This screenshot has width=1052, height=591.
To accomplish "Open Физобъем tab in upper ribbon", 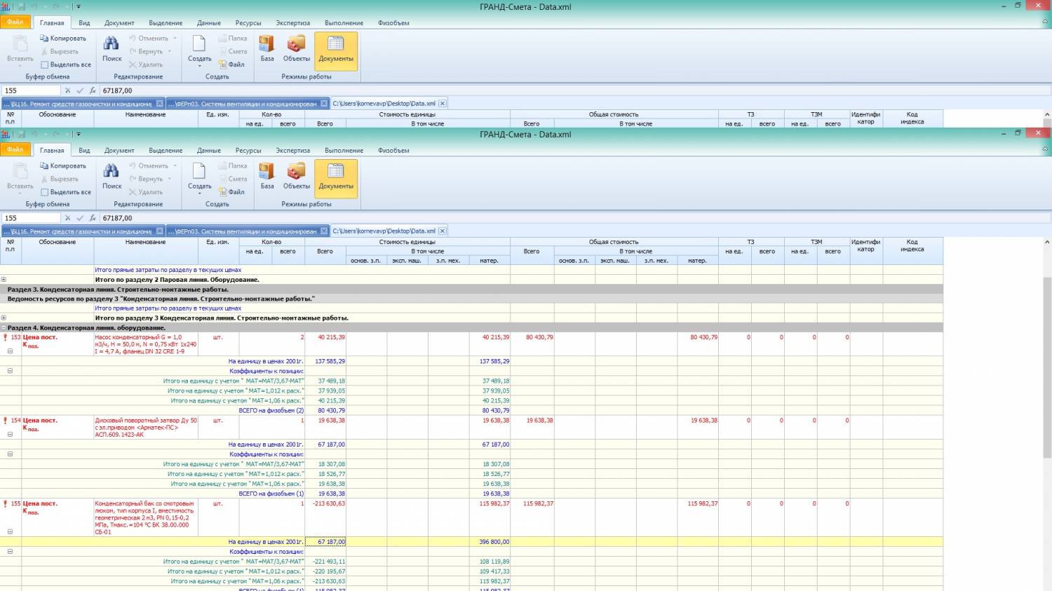I will (x=393, y=22).
